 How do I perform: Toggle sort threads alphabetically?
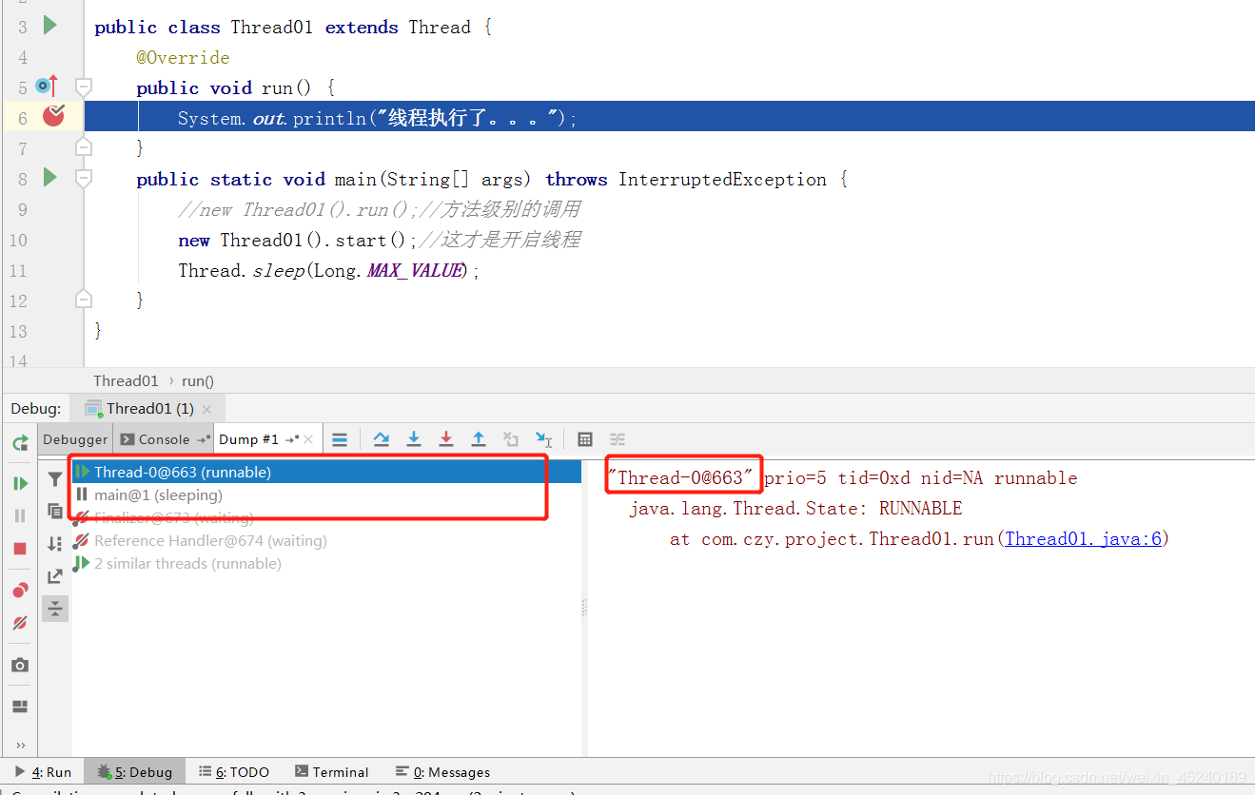(x=55, y=544)
